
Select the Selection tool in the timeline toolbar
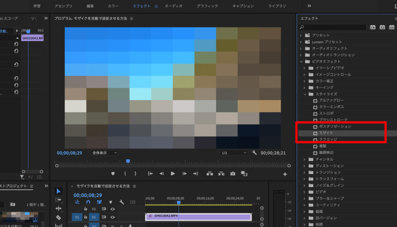click(x=59, y=191)
